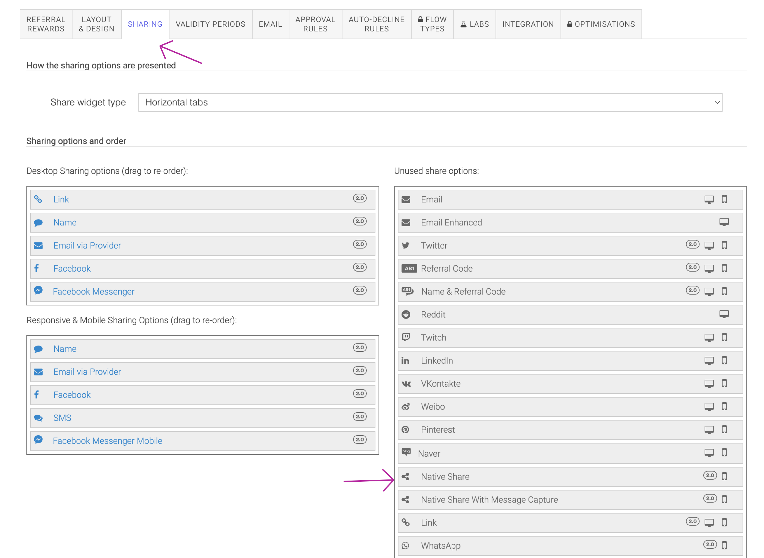Click the Twitch icon in unused share options
Screen dimensions: 764x558
click(406, 337)
